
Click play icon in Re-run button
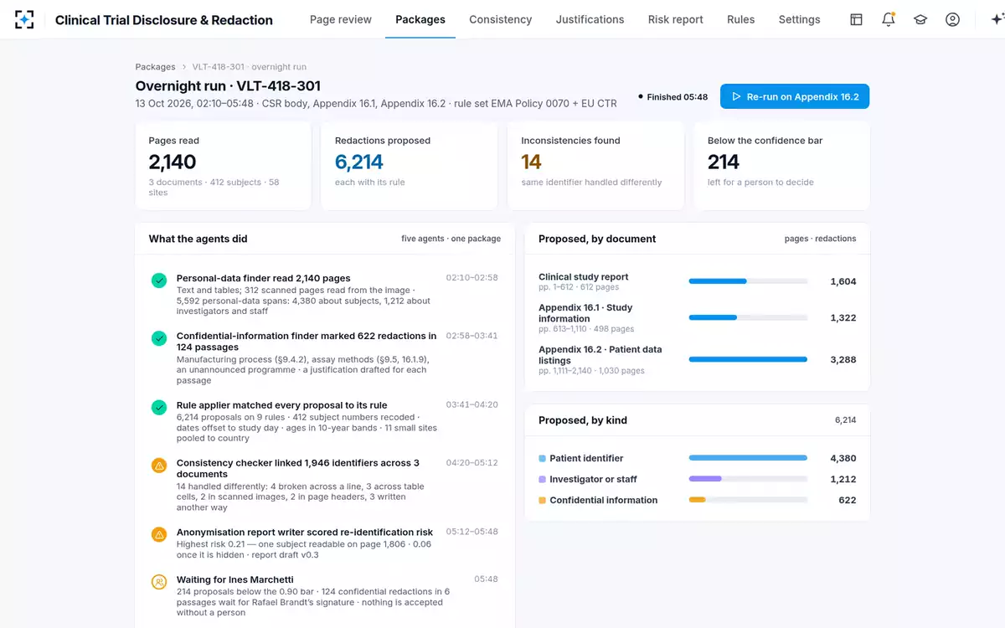pos(736,96)
